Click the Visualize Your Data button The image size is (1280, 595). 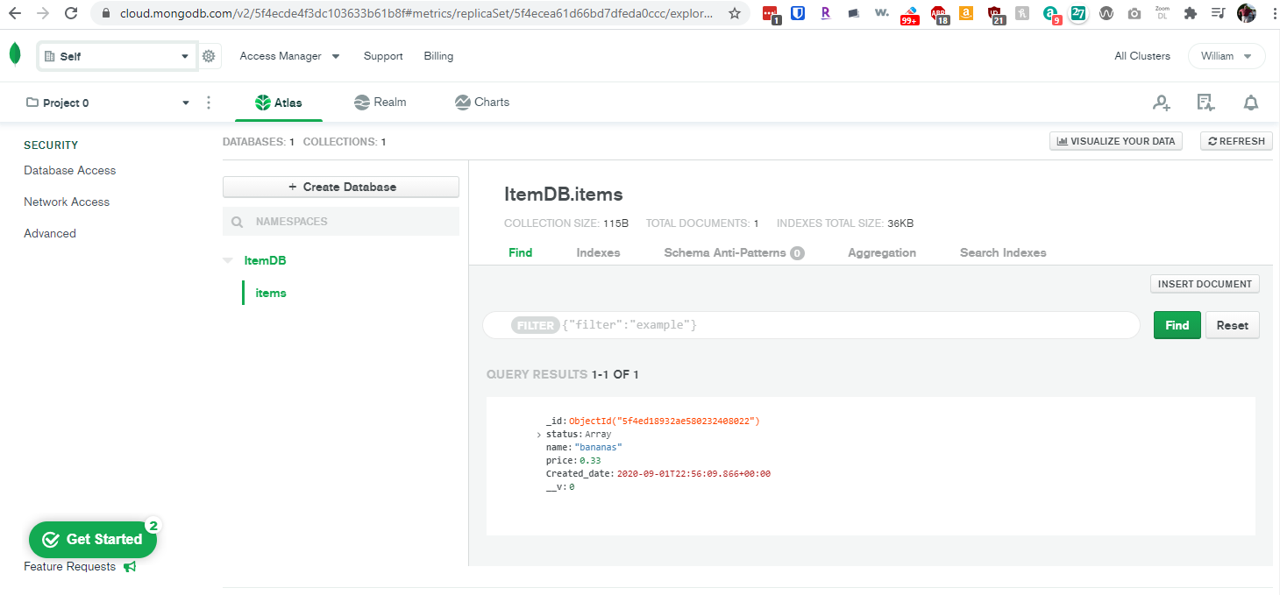pos(1116,141)
